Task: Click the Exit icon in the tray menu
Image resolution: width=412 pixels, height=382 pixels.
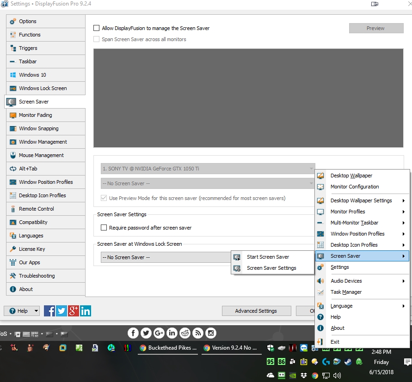Action: 320,342
